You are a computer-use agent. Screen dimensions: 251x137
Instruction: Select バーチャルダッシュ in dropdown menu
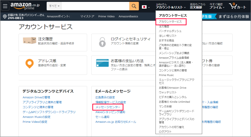(170, 31)
